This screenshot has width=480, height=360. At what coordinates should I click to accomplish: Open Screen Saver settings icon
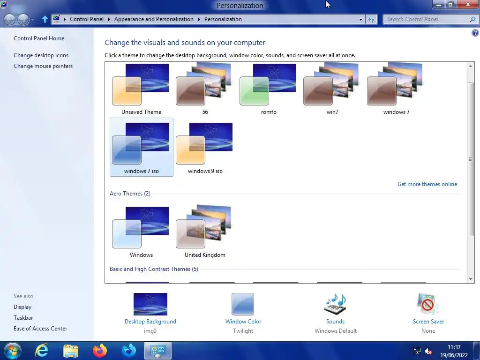tap(428, 304)
